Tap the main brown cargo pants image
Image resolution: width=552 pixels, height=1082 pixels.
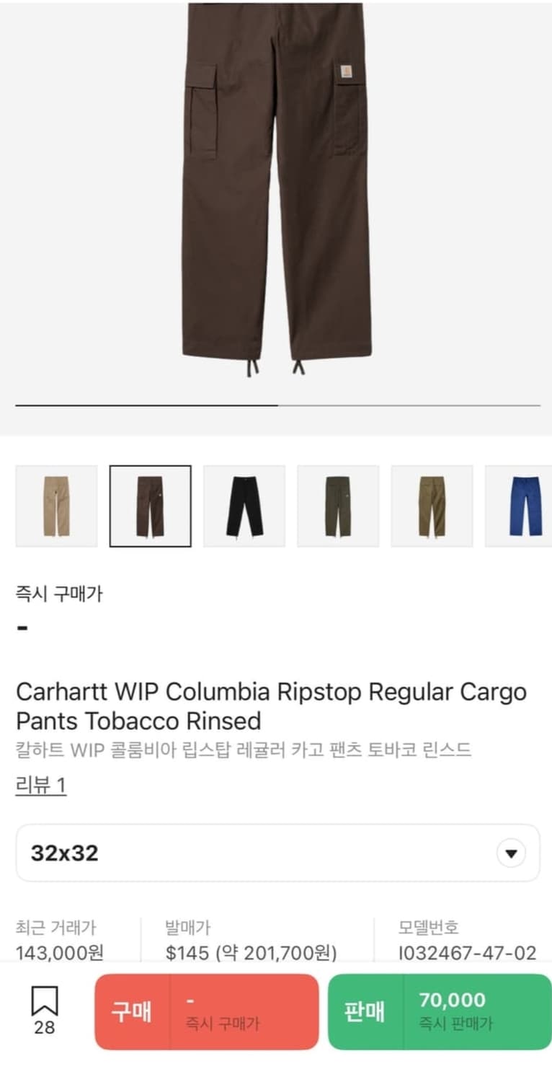[x=276, y=189]
